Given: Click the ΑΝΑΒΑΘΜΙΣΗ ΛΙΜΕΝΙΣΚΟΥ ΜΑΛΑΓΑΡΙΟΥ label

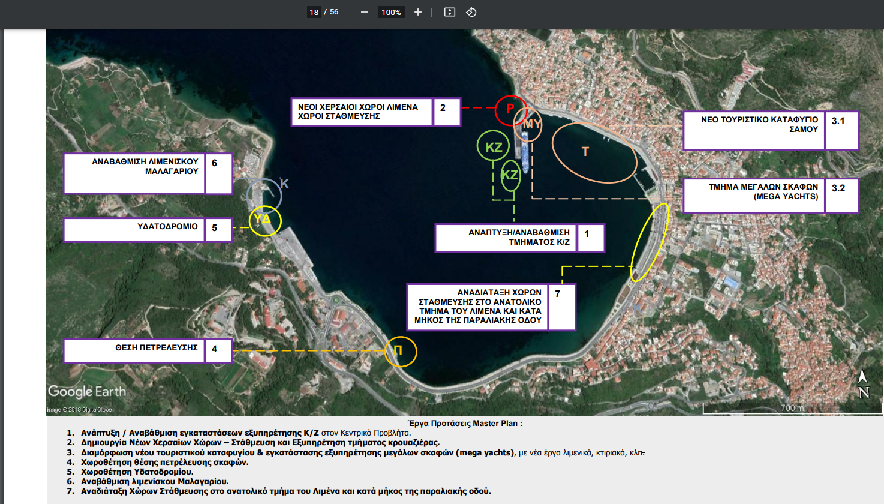Looking at the screenshot, I should click(x=134, y=173).
